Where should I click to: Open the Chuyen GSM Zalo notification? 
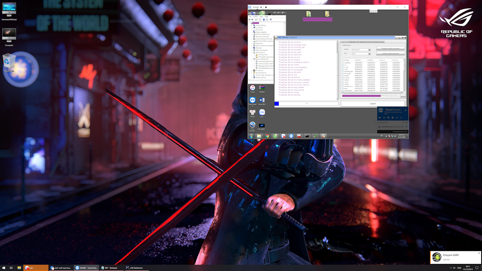tap(455, 257)
